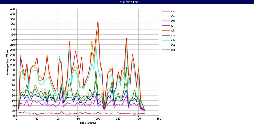
Task: Click the blue sdb legend line swatch
Action: tap(166, 21)
